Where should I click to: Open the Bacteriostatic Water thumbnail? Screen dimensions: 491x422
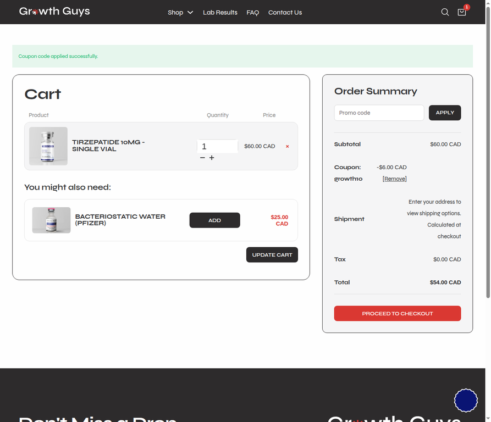tap(51, 220)
